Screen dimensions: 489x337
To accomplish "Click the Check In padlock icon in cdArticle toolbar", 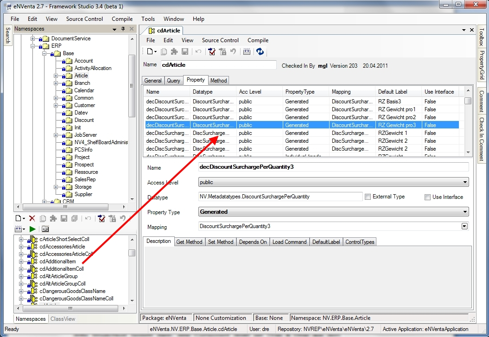I will (x=222, y=51).
